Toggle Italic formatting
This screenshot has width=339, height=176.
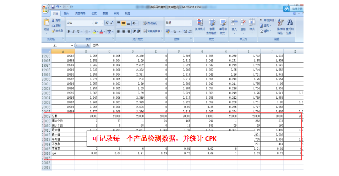point(73,31)
